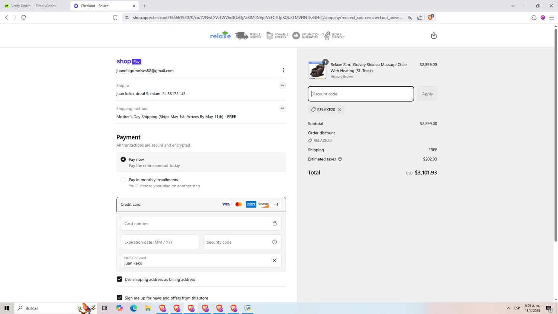
Task: Open the purple profile icon in the toolbar
Action: pyautogui.click(x=543, y=17)
